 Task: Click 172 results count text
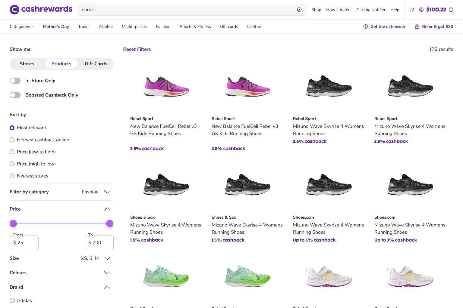[x=441, y=49]
